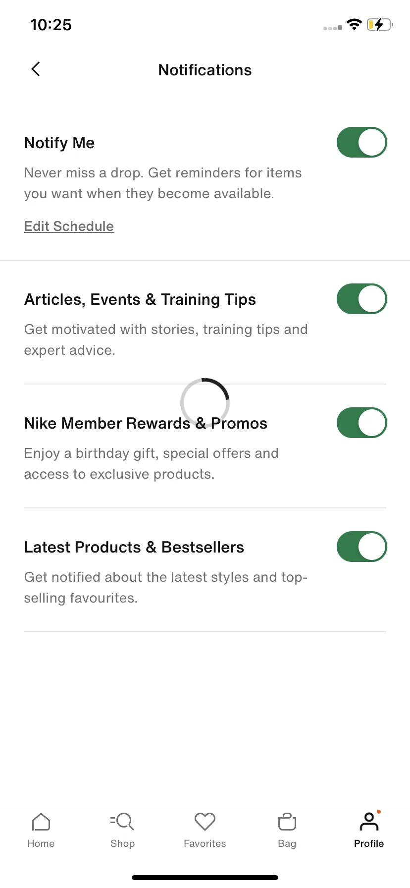Tap the Wi-Fi status icon
The image size is (410, 888).
(x=354, y=24)
